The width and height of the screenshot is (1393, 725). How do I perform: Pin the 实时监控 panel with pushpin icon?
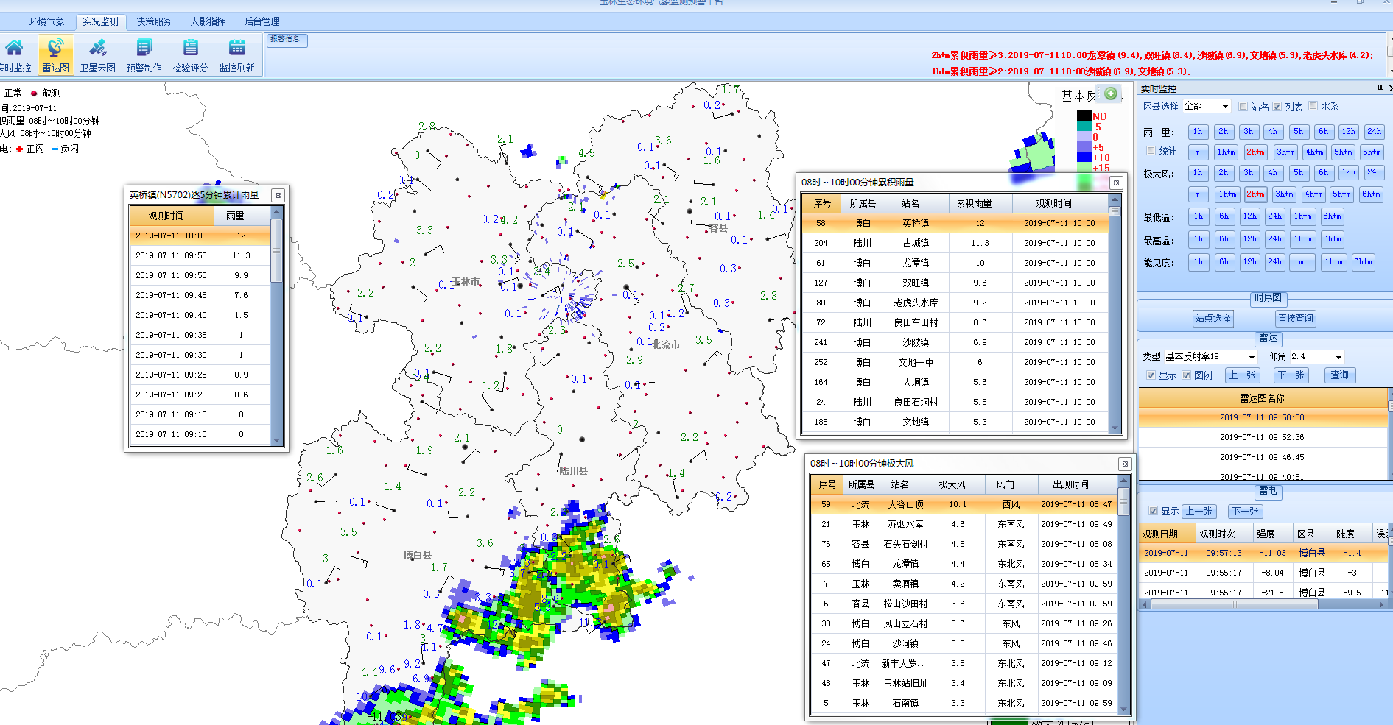point(1379,88)
